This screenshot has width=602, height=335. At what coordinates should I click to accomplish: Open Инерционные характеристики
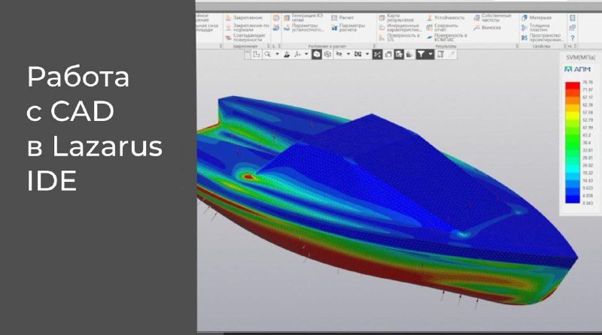(399, 28)
